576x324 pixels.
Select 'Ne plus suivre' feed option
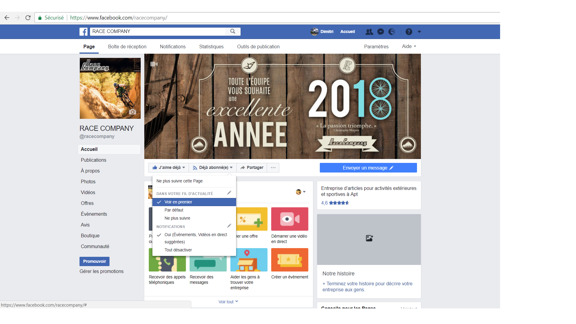tap(194, 218)
